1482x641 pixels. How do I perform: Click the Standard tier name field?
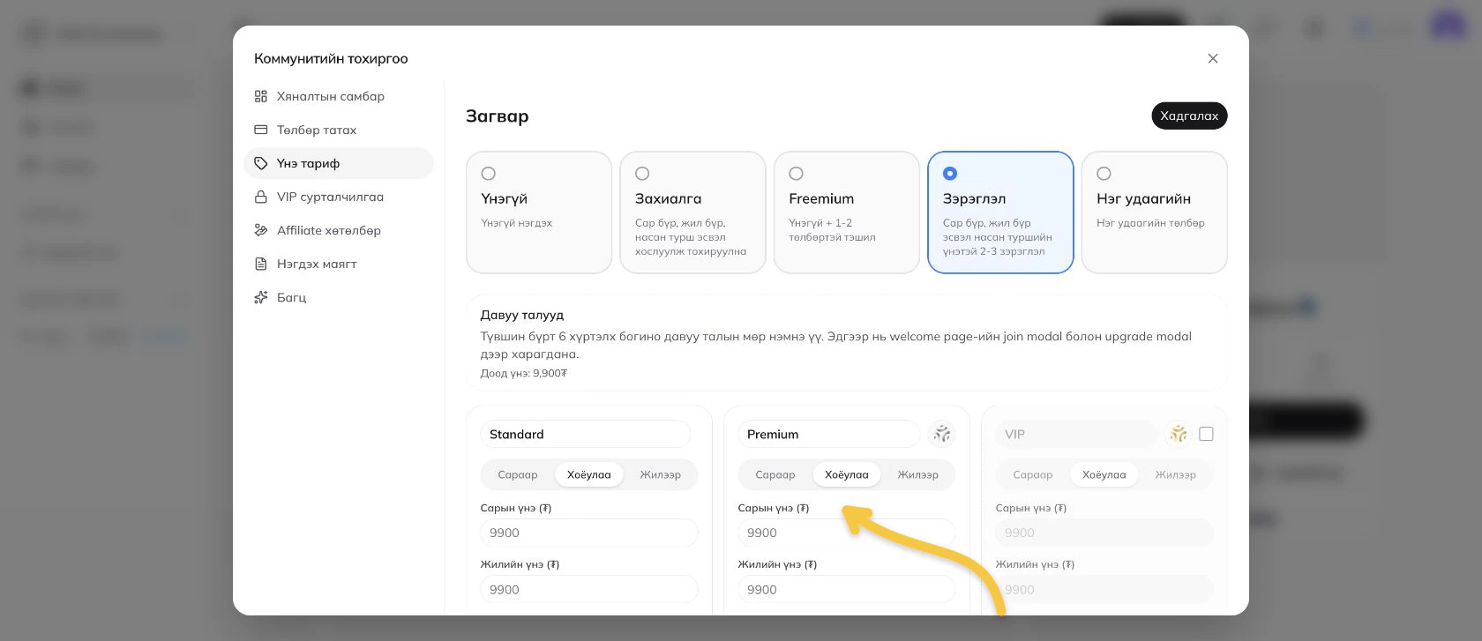[586, 434]
